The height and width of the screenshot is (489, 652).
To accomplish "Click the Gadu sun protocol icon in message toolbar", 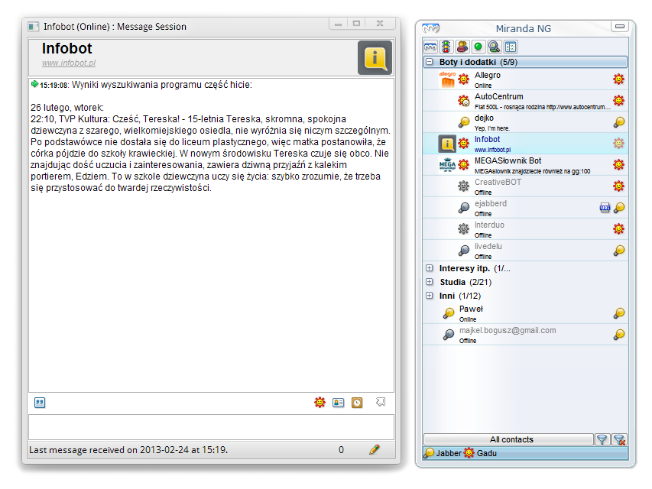I will click(320, 403).
